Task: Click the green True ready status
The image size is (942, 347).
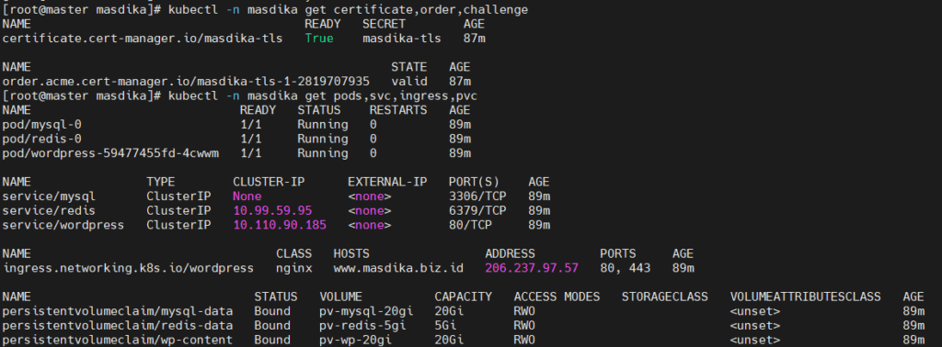Action: (x=319, y=39)
